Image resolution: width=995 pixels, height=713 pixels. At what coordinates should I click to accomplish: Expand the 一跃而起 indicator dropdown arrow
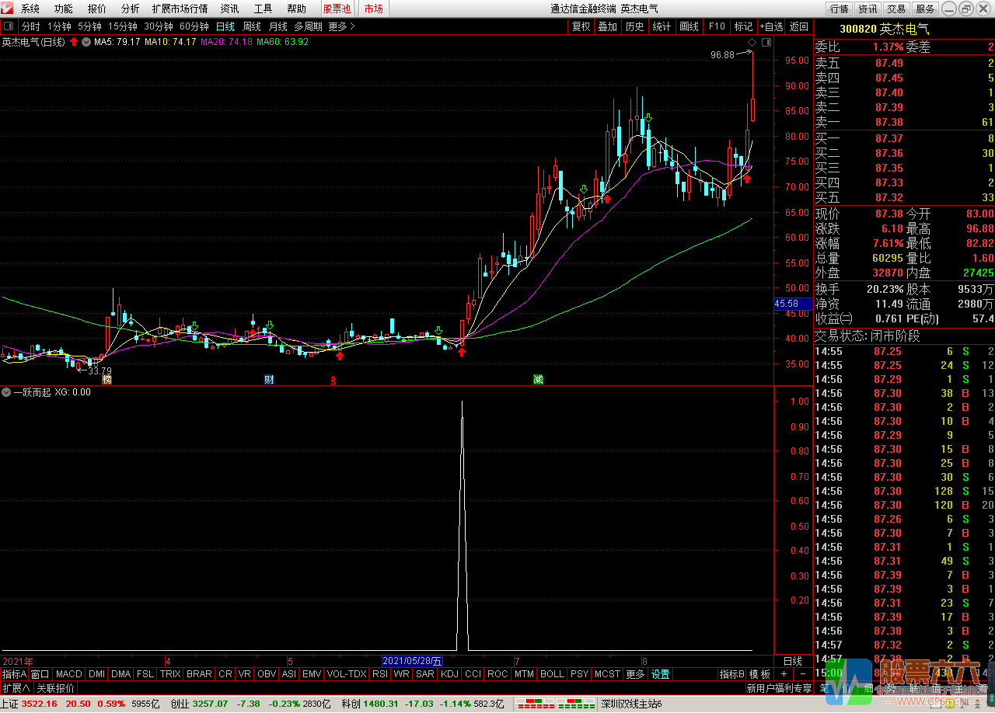[6, 392]
